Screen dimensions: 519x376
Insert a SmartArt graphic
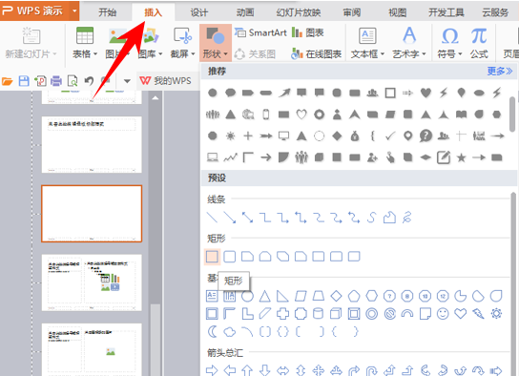[260, 32]
